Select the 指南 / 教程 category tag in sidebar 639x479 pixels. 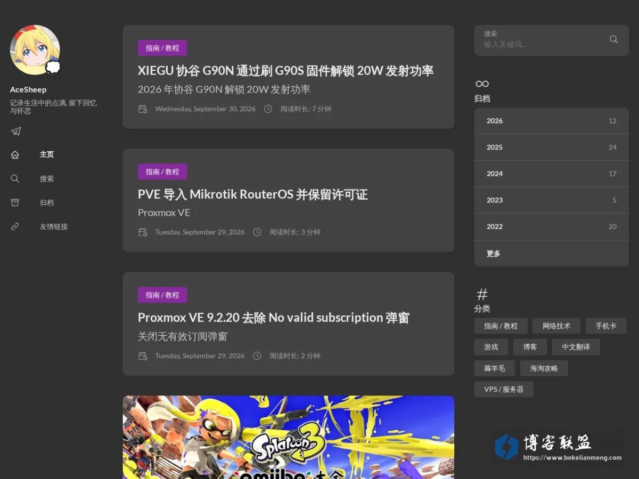[x=501, y=326]
